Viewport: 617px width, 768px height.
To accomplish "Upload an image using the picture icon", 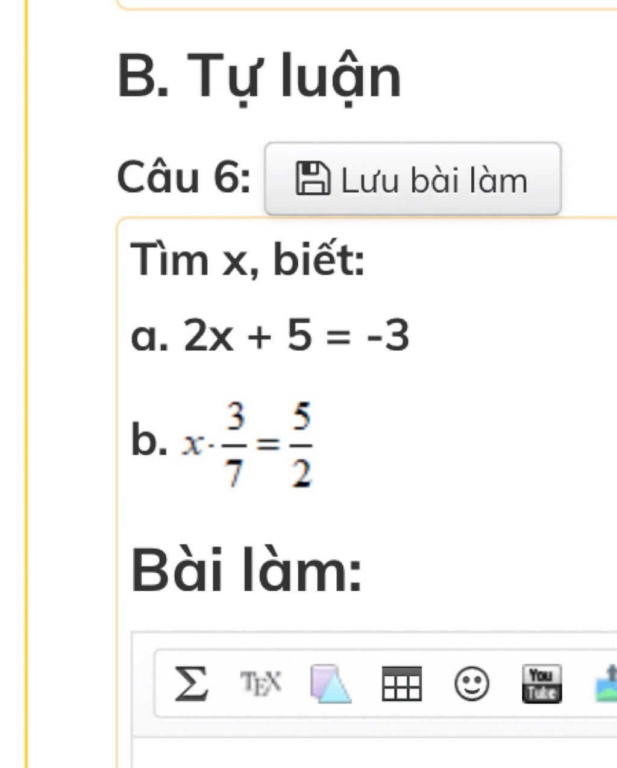I will pyautogui.click(x=606, y=684).
